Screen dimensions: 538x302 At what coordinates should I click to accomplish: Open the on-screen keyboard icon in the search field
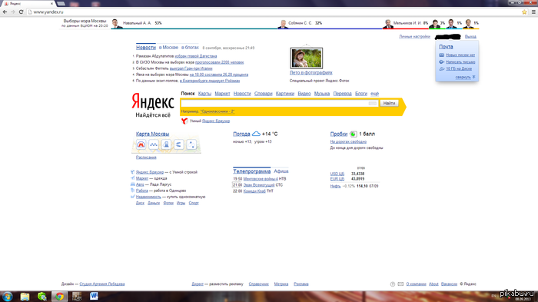pyautogui.click(x=373, y=103)
